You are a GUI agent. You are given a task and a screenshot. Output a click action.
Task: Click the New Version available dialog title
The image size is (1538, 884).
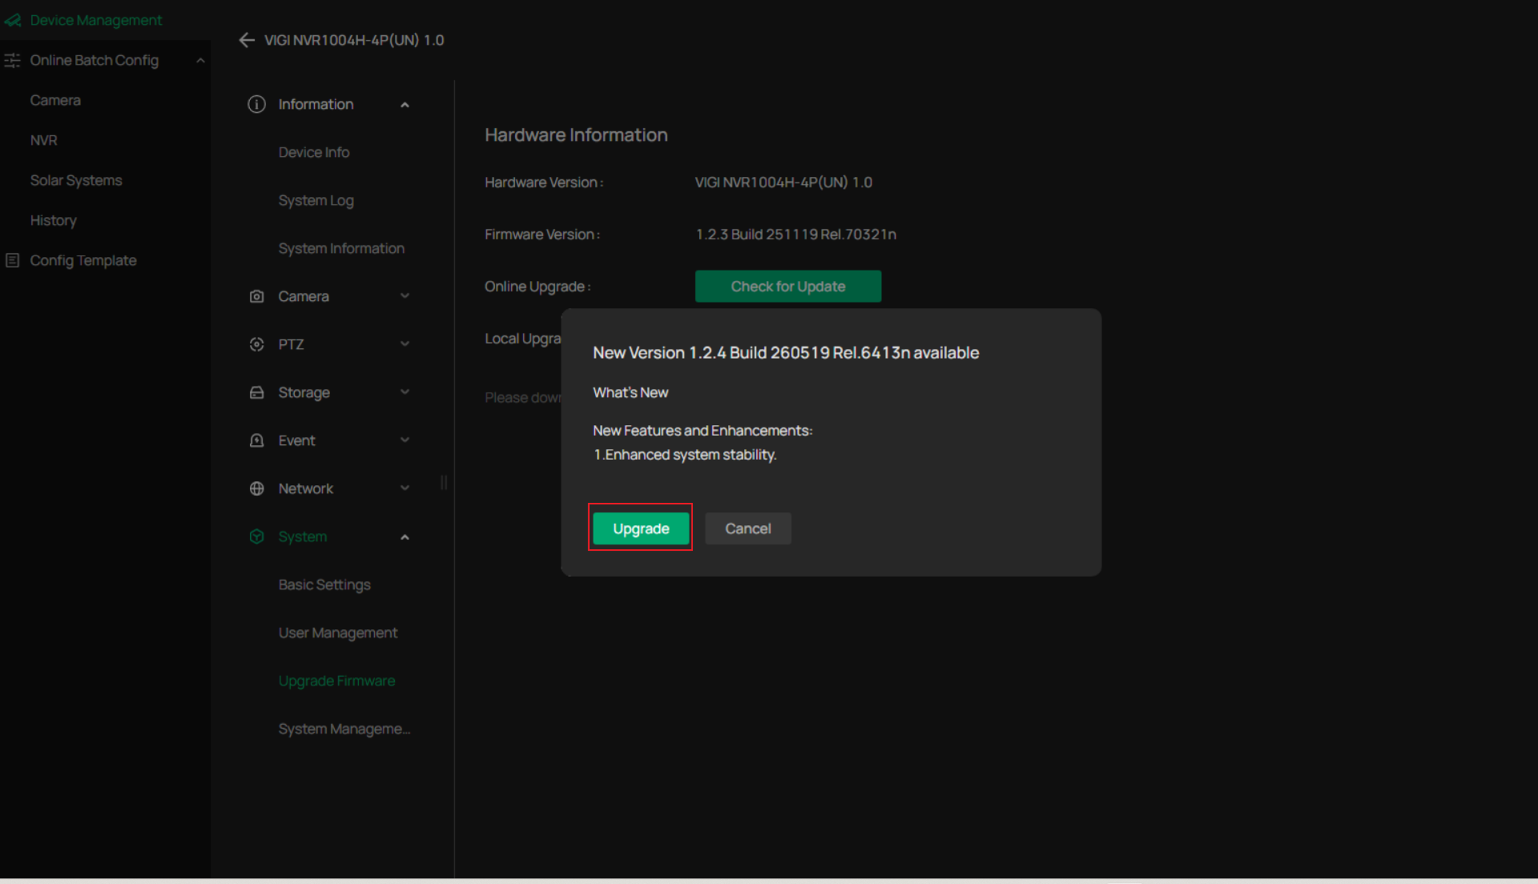click(x=786, y=353)
